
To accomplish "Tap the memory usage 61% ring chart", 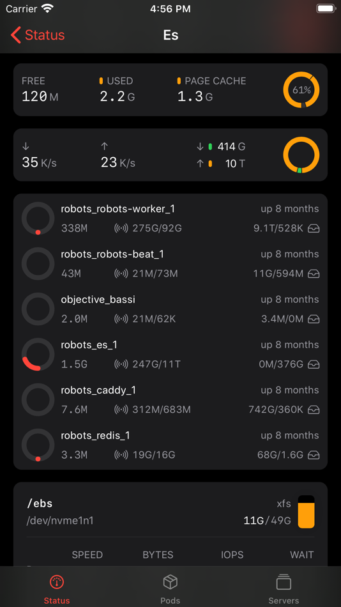I will pyautogui.click(x=301, y=90).
